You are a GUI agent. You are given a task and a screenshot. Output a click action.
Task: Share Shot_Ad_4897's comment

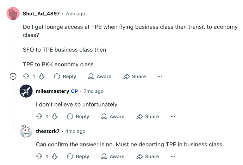point(135,77)
